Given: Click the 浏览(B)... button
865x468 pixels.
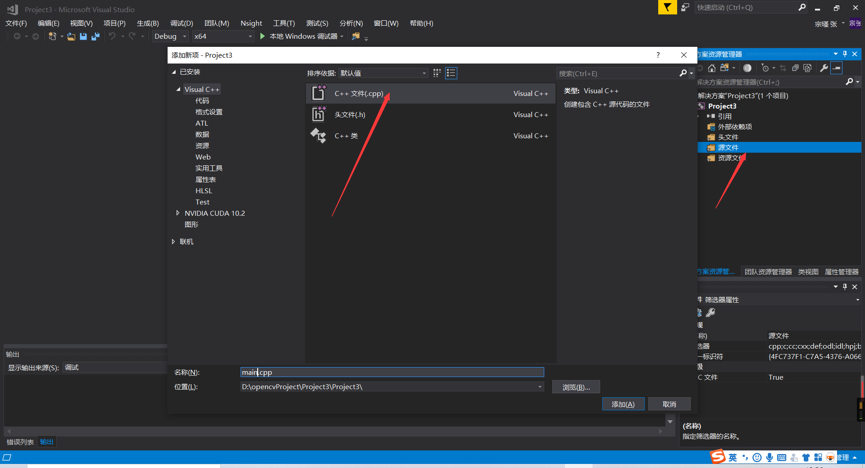Looking at the screenshot, I should (576, 387).
